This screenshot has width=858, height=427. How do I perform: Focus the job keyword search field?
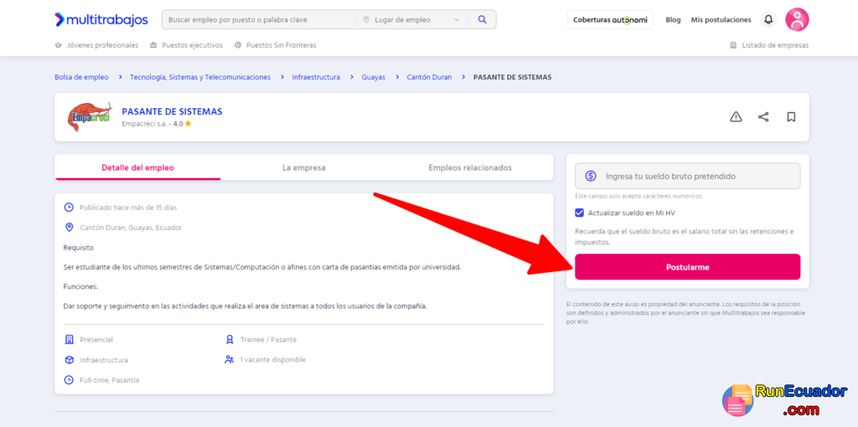(259, 20)
